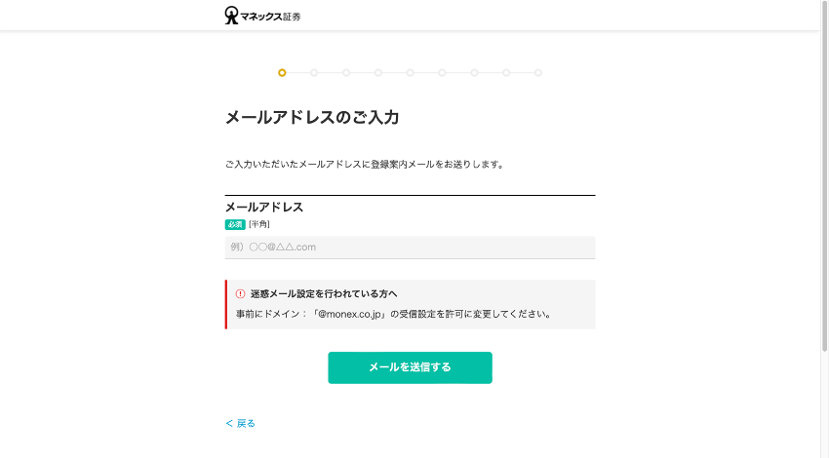Select the sixth progress step dot
The image size is (829, 458).
coord(442,72)
